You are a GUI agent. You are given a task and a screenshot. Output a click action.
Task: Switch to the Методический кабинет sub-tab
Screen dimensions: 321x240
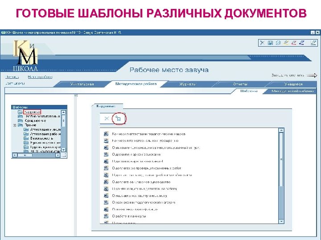(292, 91)
